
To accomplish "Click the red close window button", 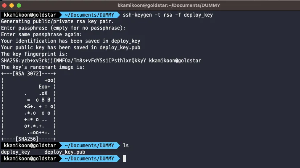I will tap(4, 5).
